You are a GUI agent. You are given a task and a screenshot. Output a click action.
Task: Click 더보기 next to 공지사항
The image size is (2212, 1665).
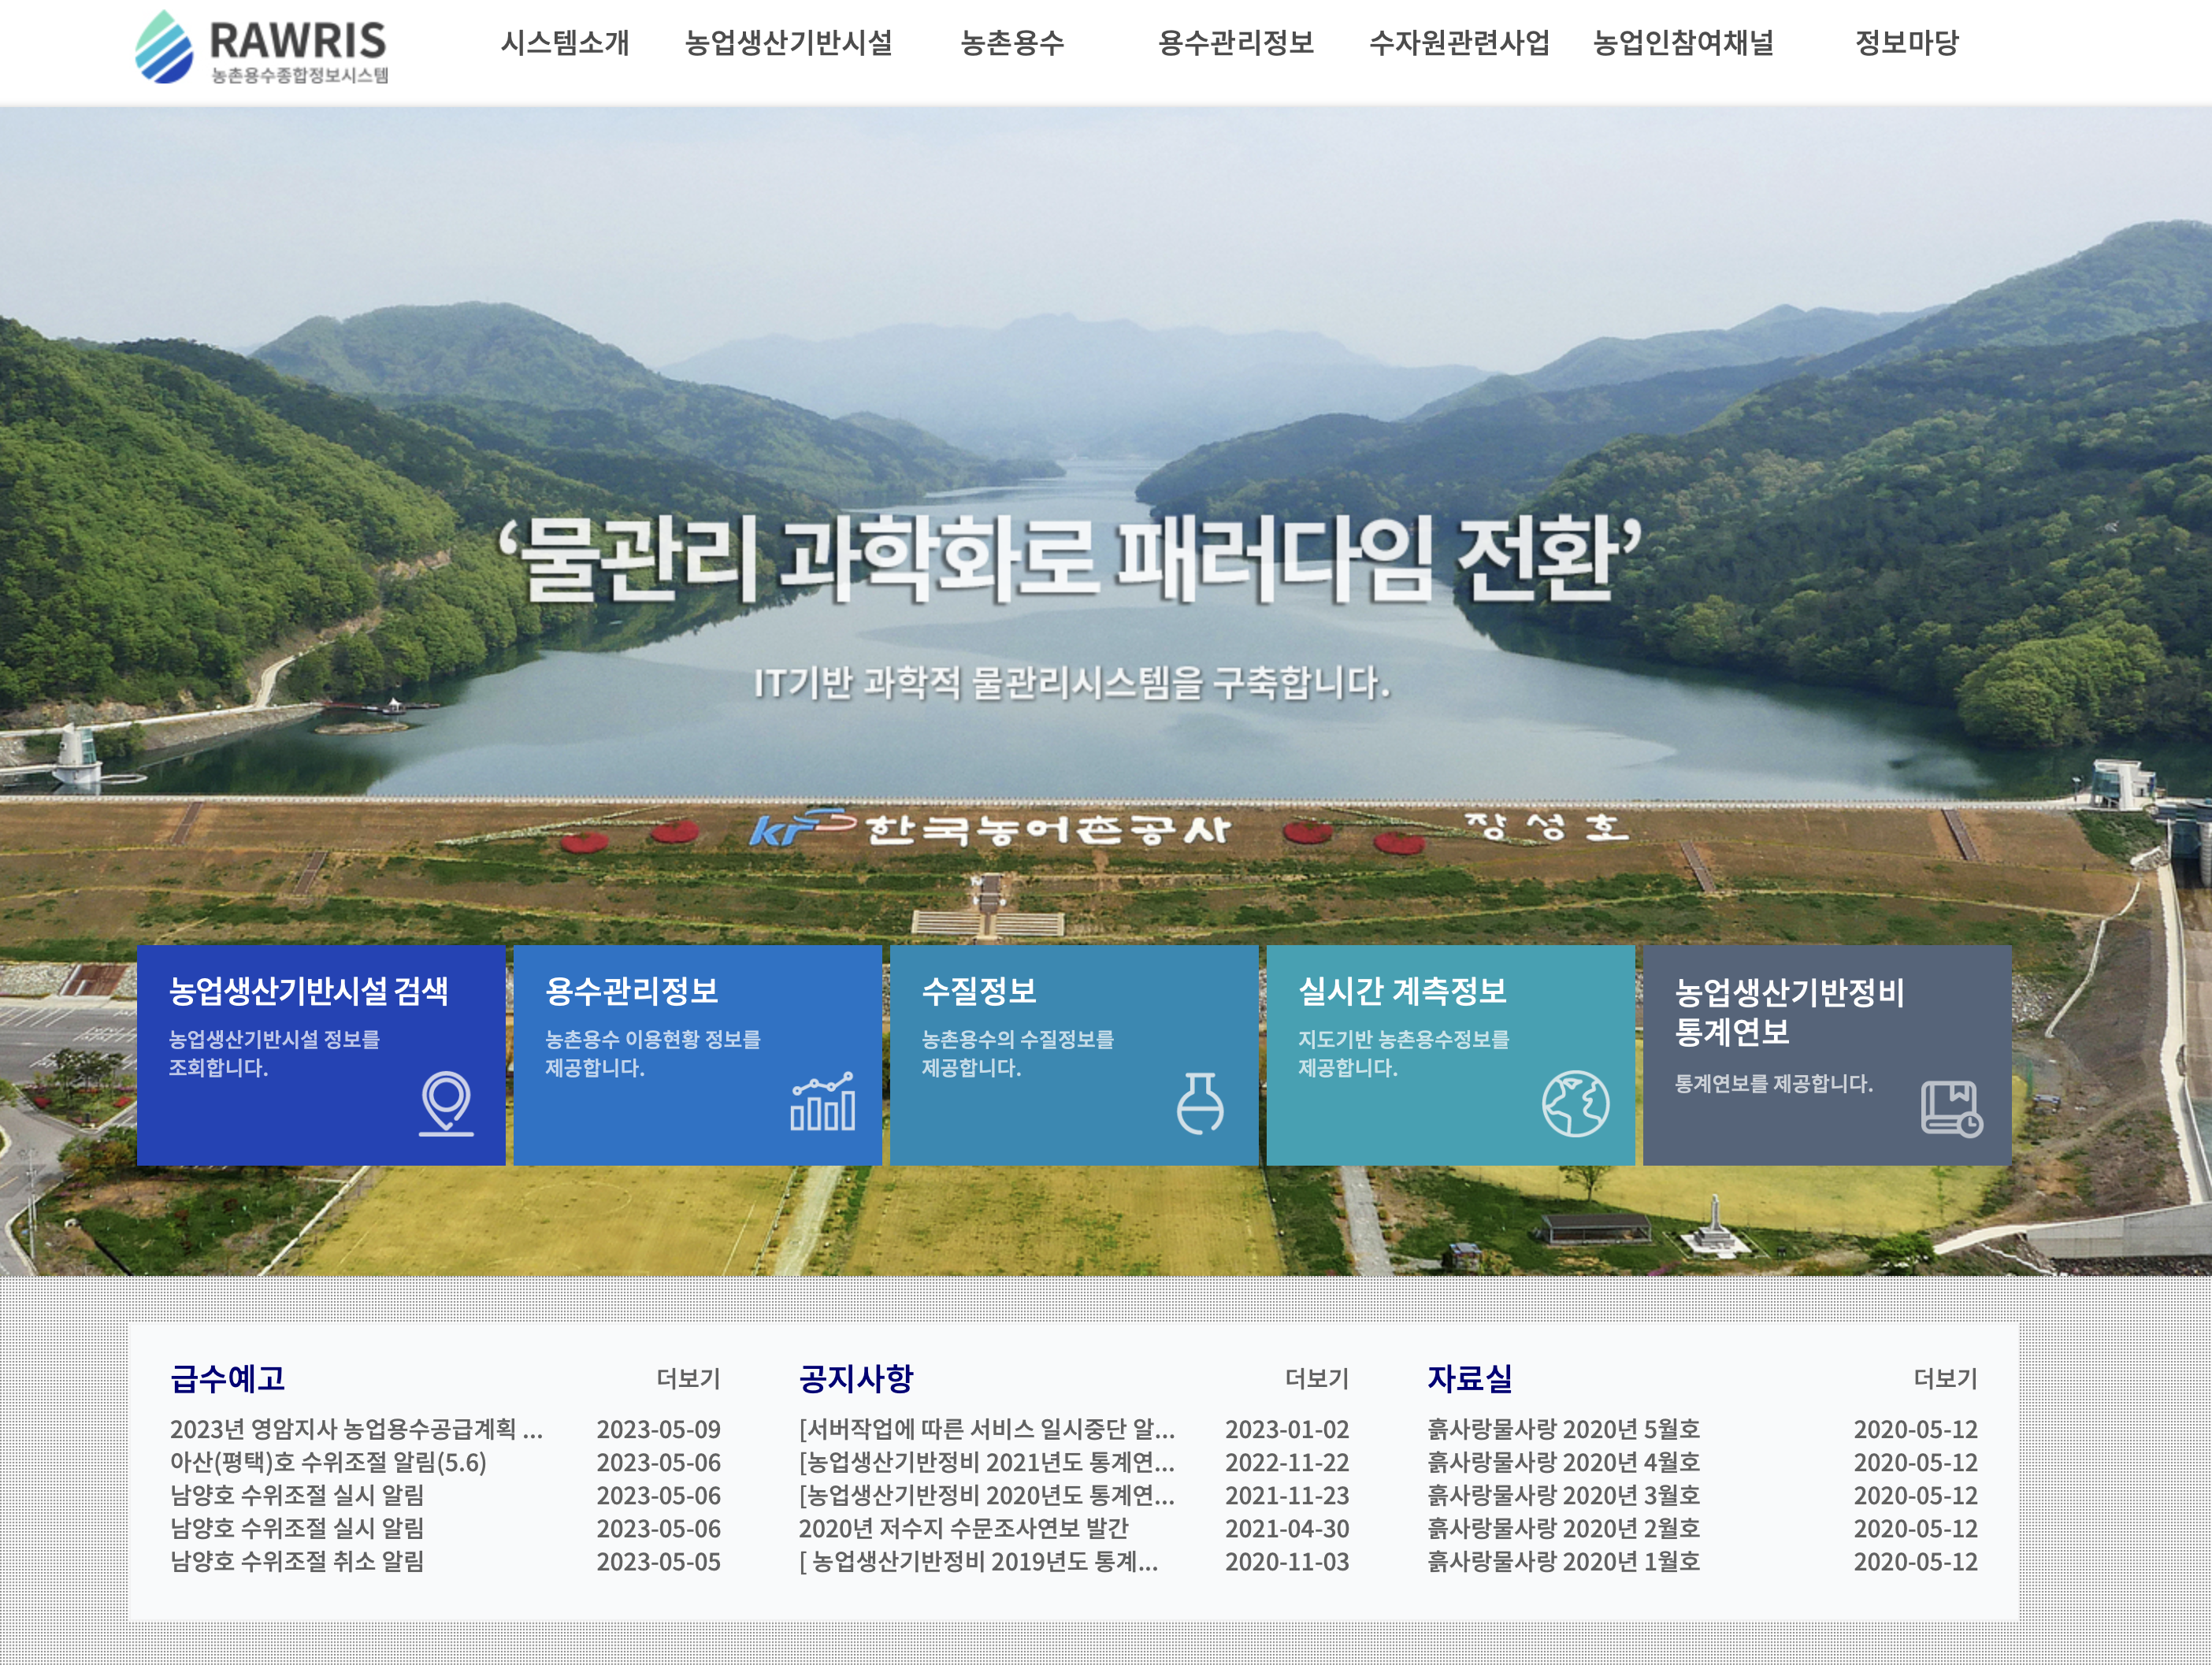click(1316, 1378)
